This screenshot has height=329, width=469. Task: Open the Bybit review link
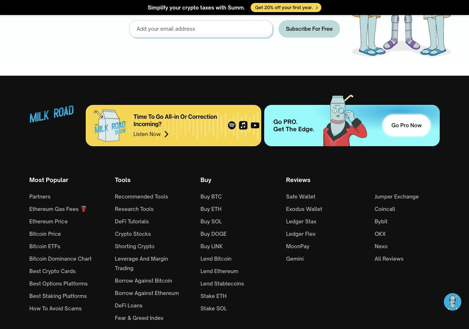381,222
